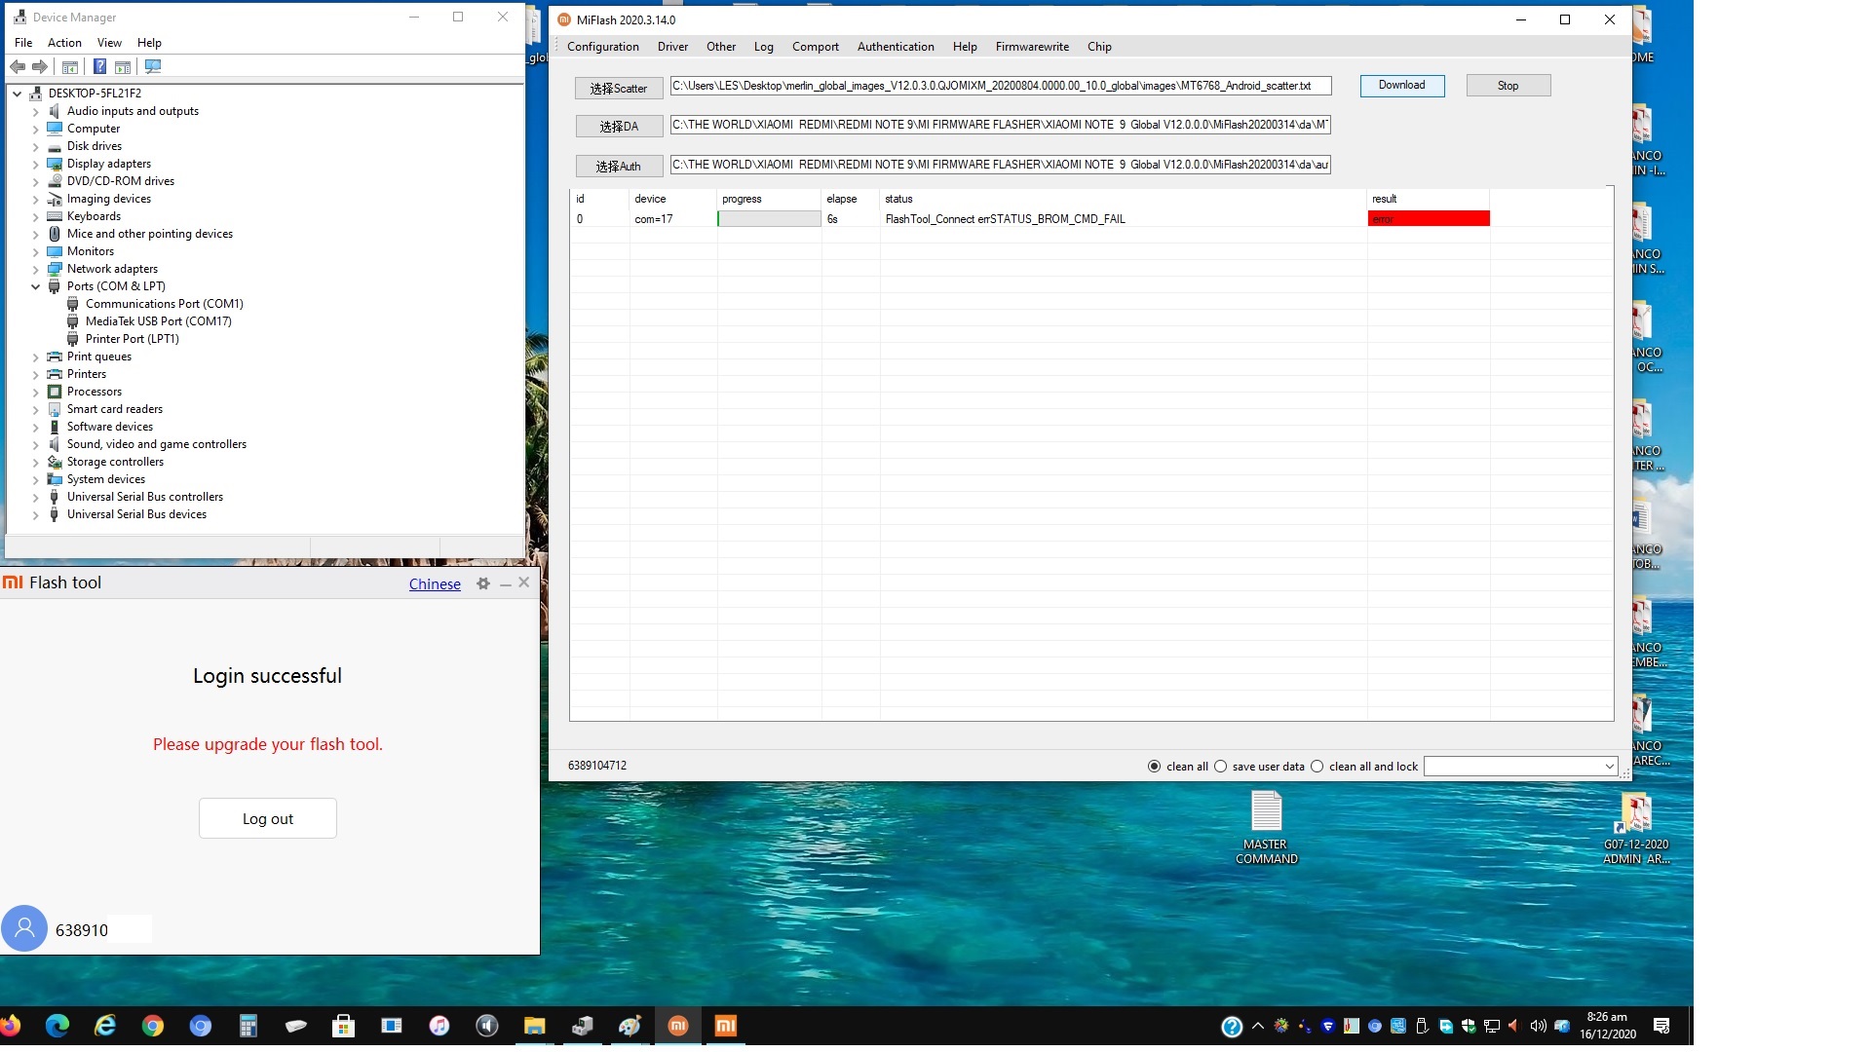Screen dimensions: 1871x1052
Task: Open Calculator from the taskbar
Action: click(x=248, y=1026)
